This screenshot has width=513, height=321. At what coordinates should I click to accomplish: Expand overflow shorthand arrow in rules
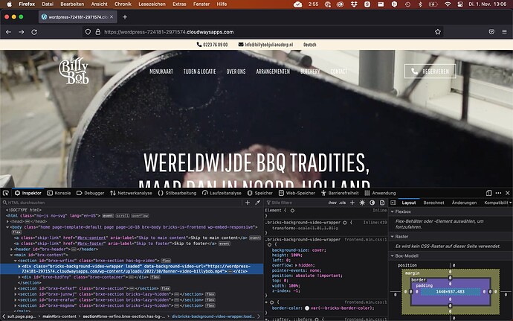(297, 265)
